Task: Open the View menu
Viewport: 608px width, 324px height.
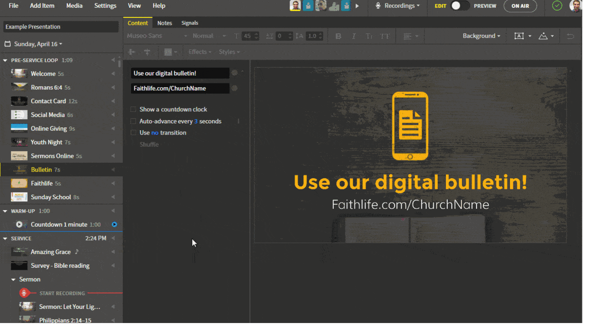Action: (x=134, y=6)
